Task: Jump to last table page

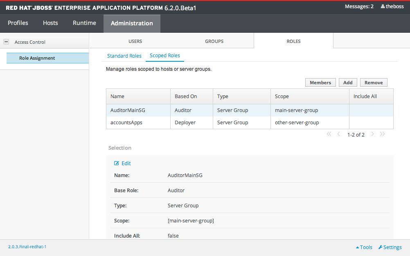Action: (382, 134)
